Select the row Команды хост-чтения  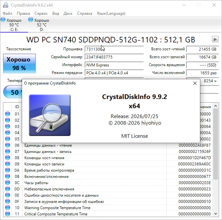108,158
